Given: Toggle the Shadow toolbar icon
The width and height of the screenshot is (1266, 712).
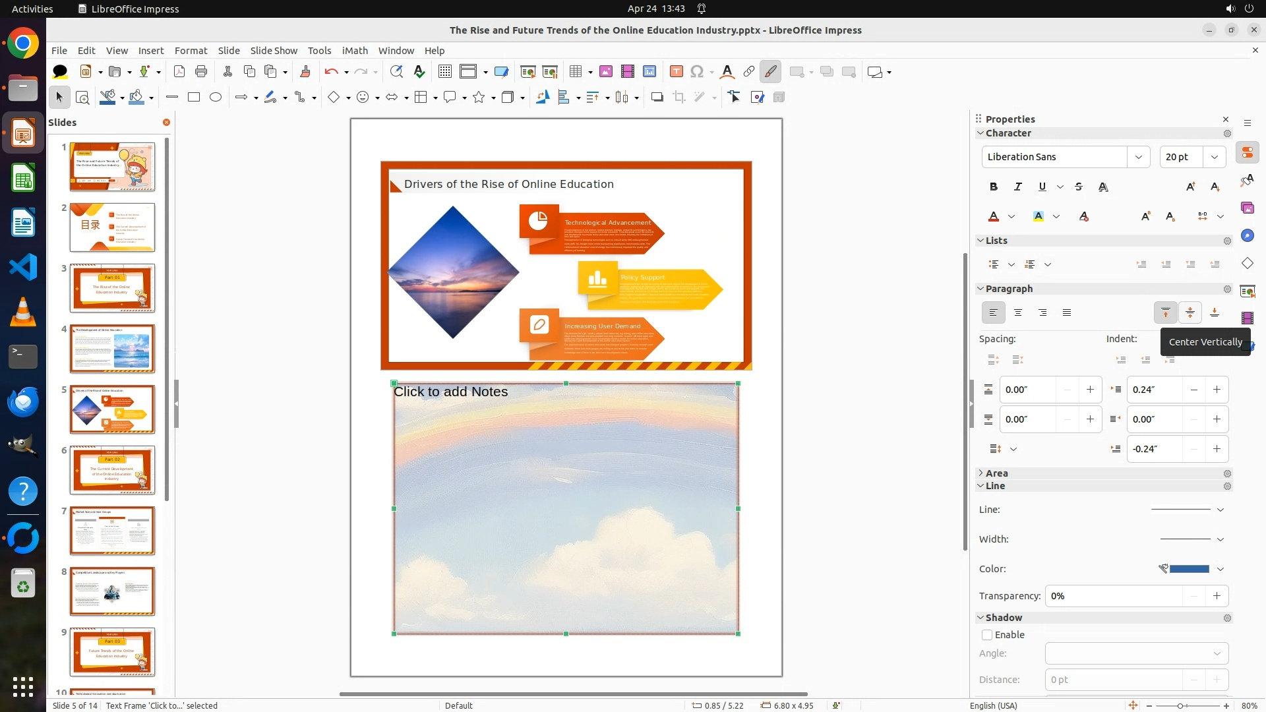Looking at the screenshot, I should (657, 97).
